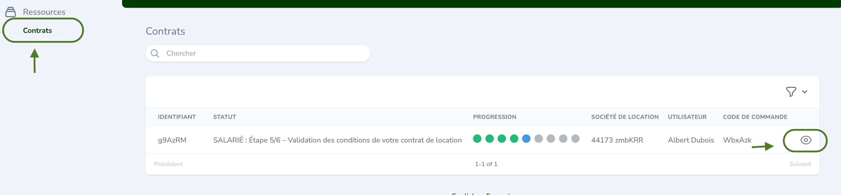Expand the filter dropdown chevron
Screen dimensions: 841x195
(x=804, y=92)
